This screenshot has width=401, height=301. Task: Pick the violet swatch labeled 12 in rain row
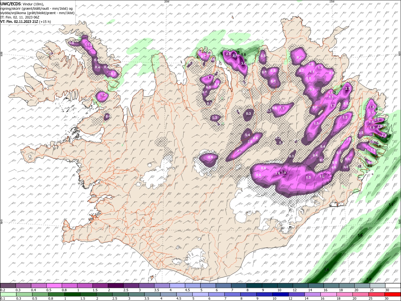(x=296, y=294)
